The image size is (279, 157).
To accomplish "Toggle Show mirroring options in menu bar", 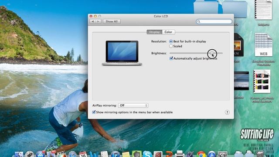I will [94, 112].
